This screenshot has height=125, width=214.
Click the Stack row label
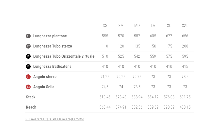pyautogui.click(x=31, y=97)
